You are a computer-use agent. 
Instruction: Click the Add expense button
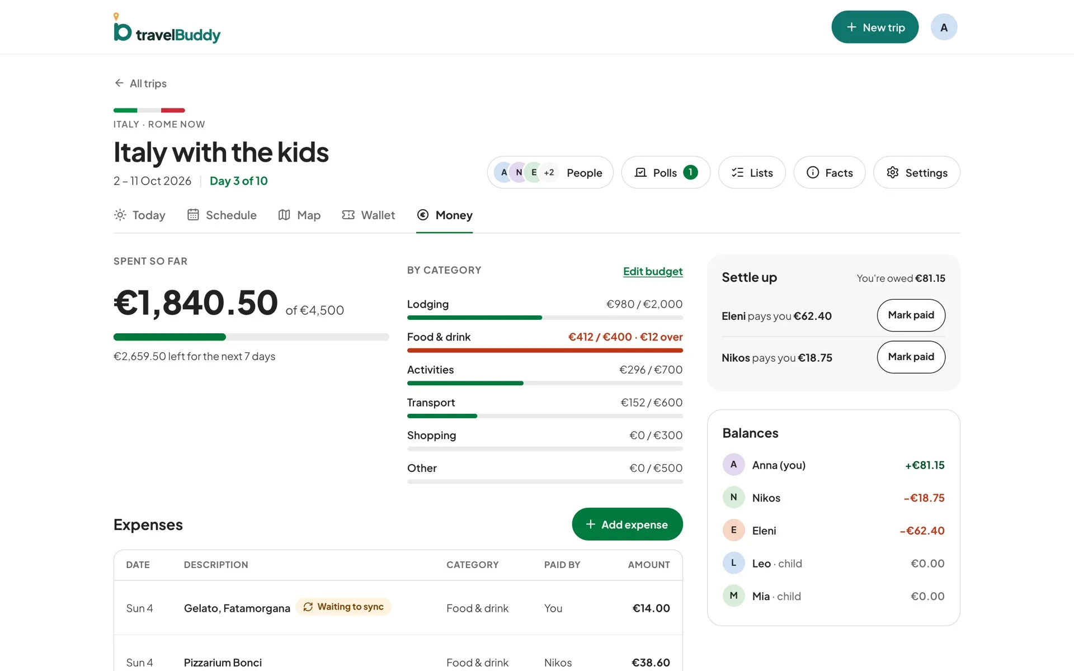click(627, 524)
